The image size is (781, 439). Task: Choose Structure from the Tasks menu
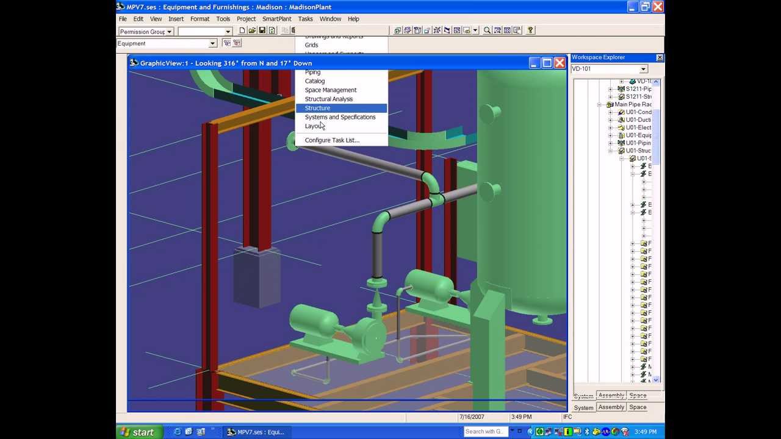click(341, 108)
